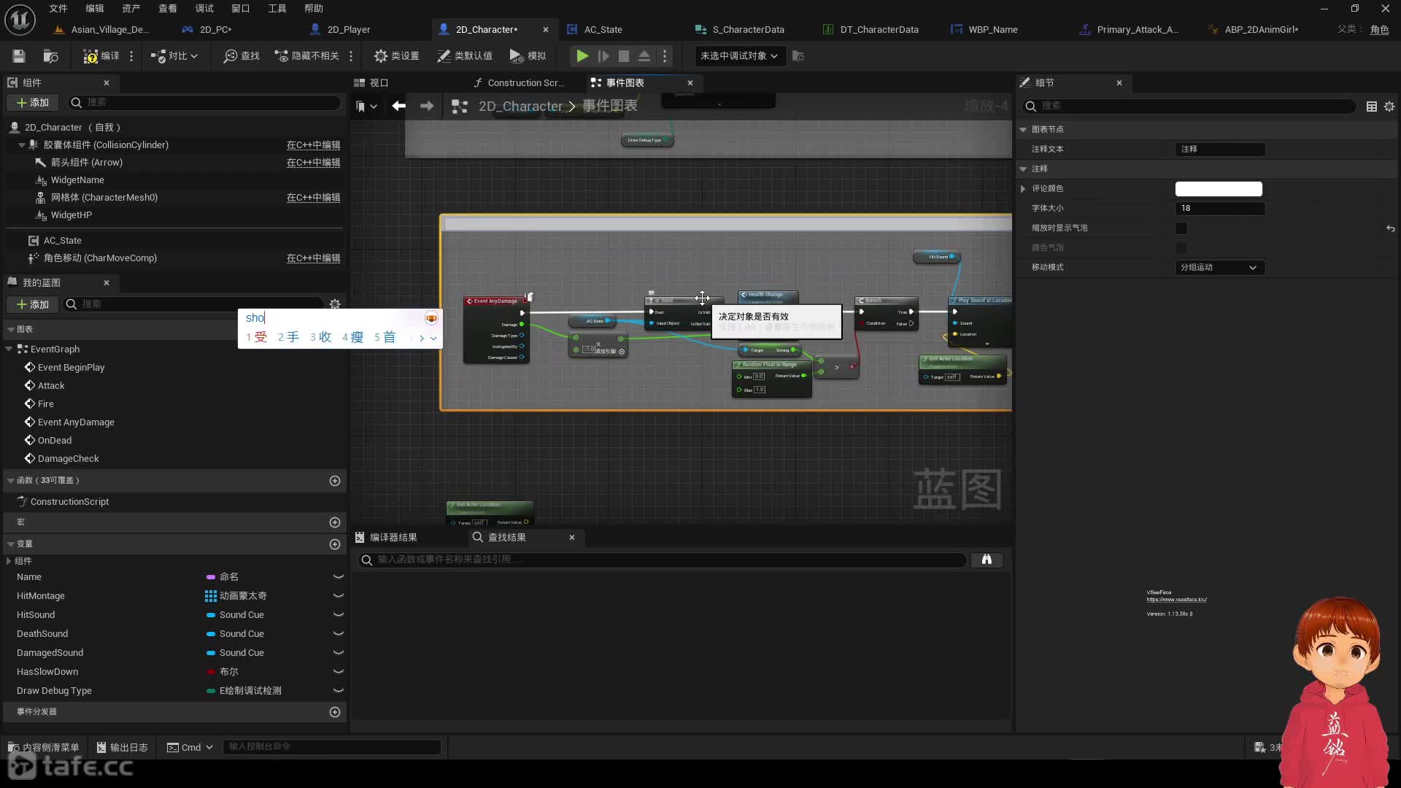Click the Save blueprint icon in toolbar

[19, 56]
